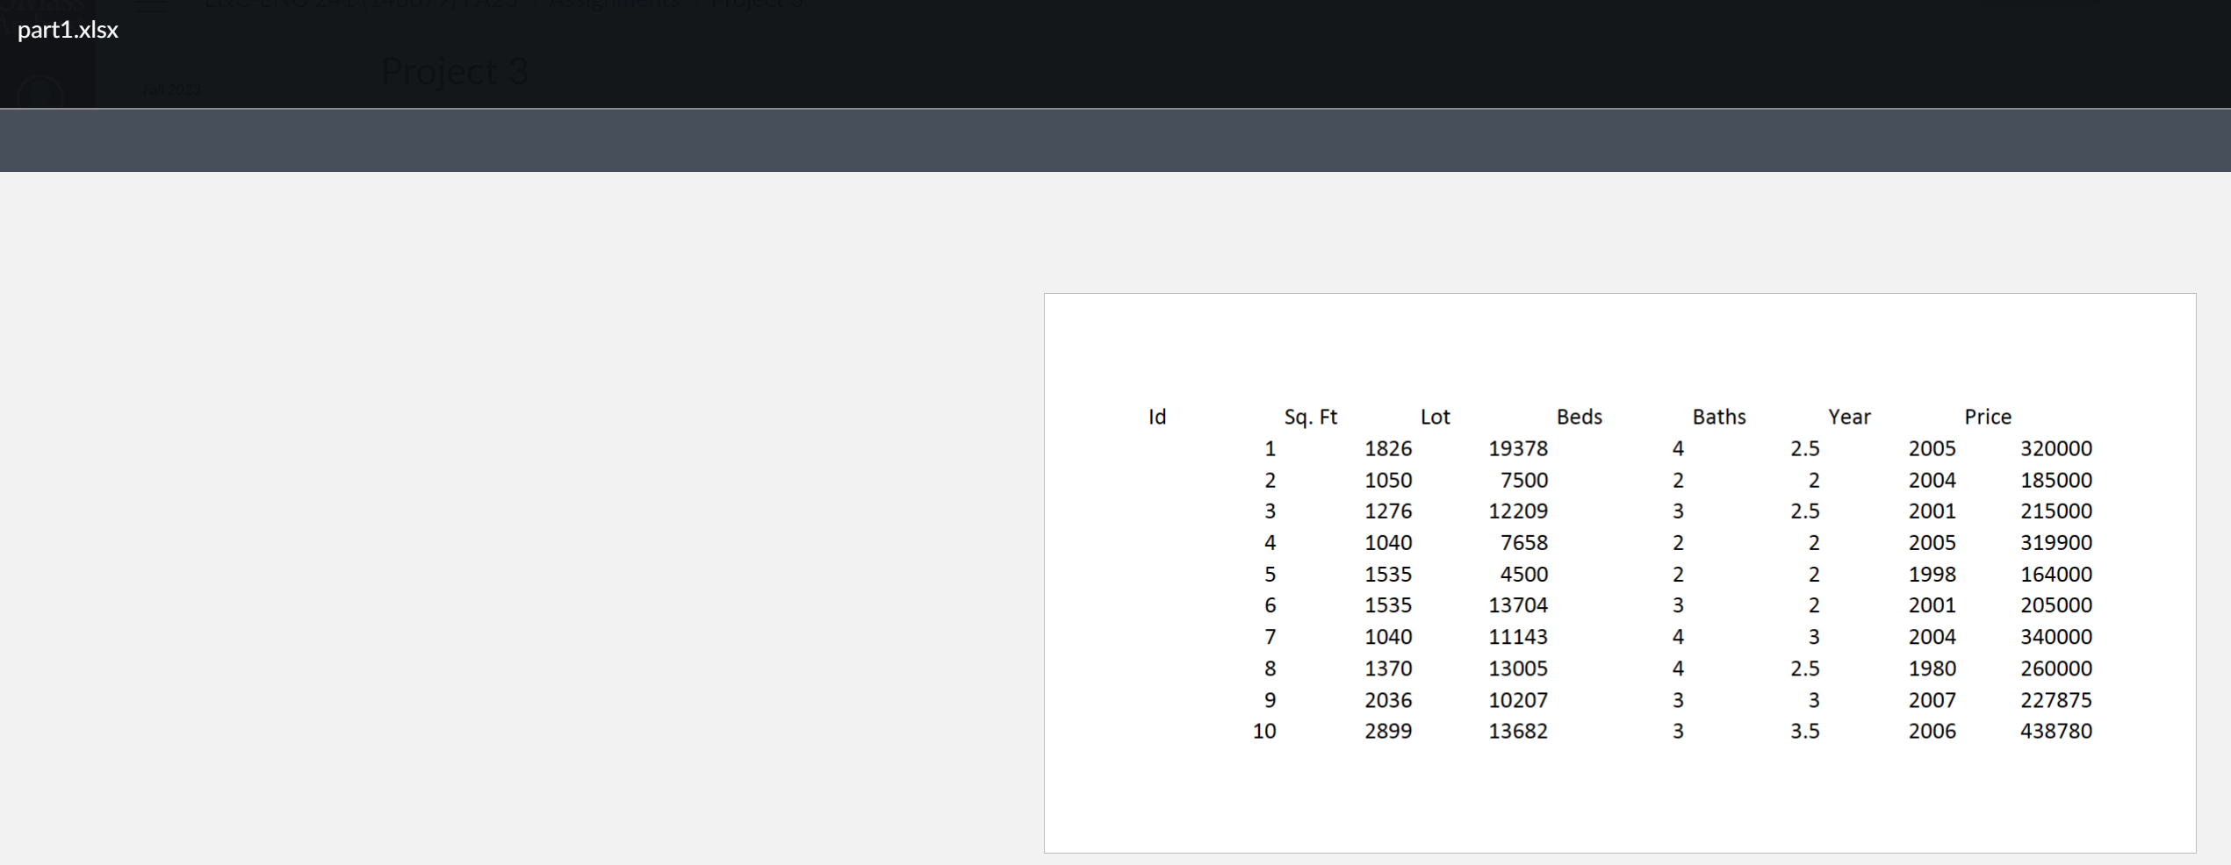Click the part1.xlsx file title

(67, 31)
